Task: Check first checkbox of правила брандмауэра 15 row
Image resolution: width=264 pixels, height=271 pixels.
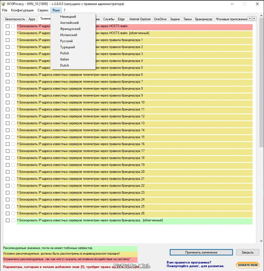Action: coord(7,137)
